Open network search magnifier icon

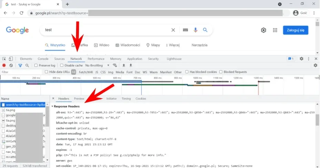[x=27, y=65]
